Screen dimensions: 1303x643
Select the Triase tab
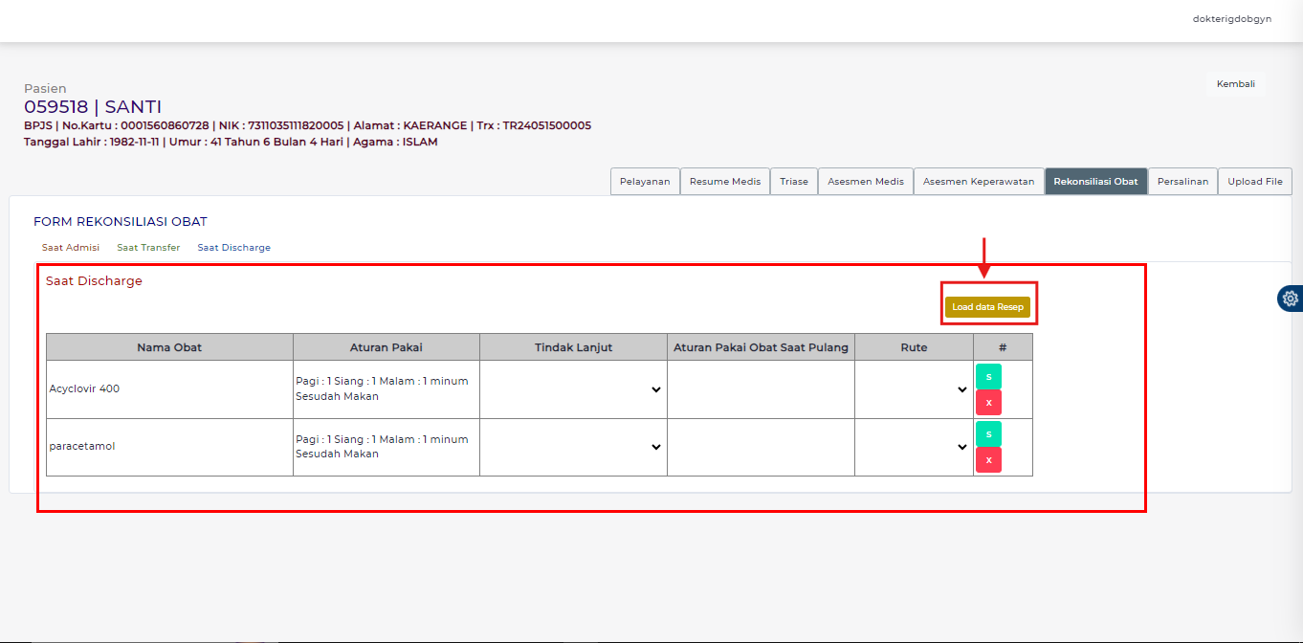pyautogui.click(x=793, y=182)
